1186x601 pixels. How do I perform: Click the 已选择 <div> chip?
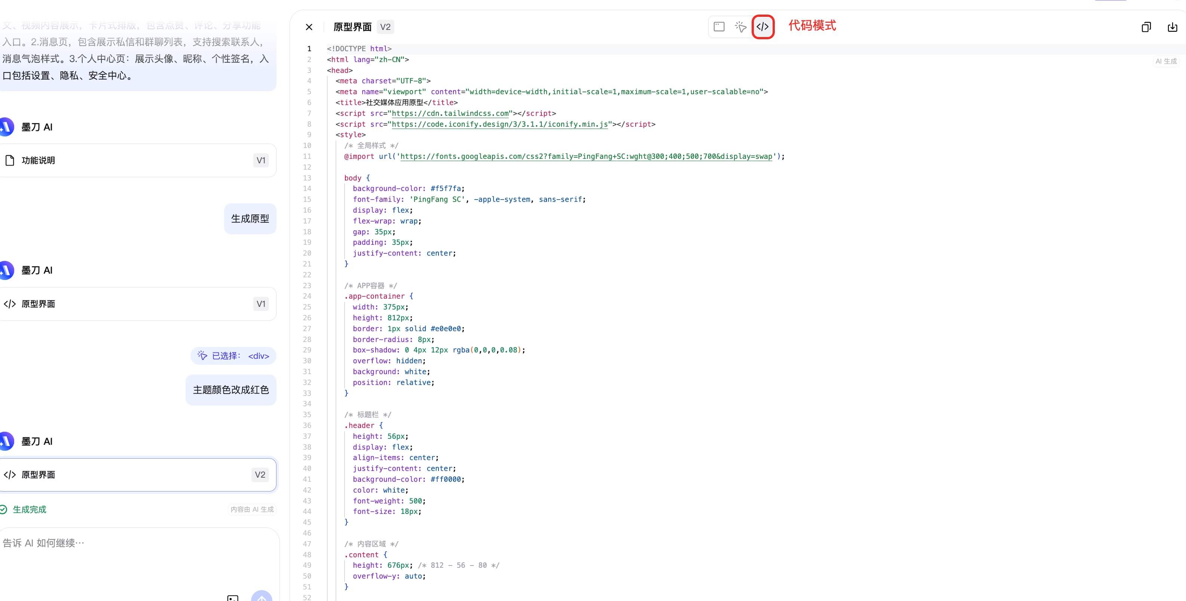[x=233, y=356]
